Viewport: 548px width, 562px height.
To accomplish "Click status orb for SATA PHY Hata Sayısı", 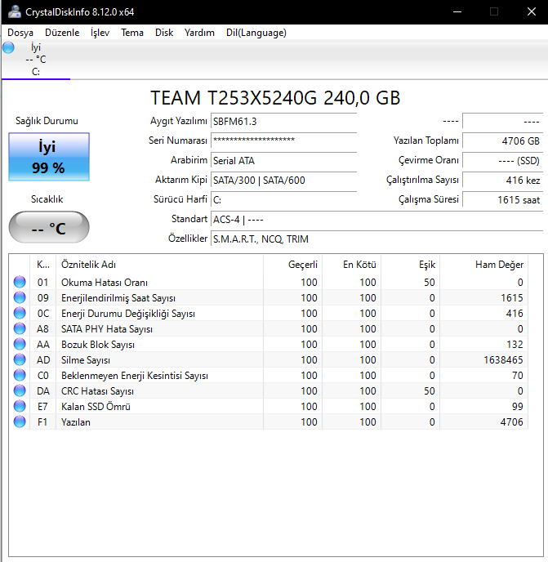I will point(20,328).
